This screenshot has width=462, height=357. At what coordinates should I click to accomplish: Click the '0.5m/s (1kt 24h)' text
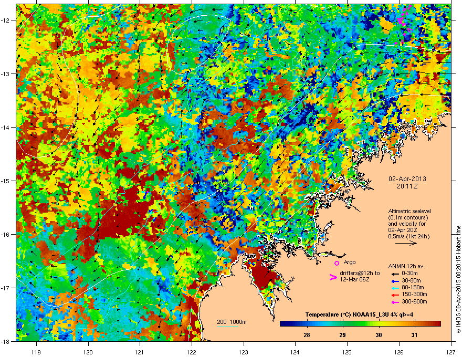(408, 236)
